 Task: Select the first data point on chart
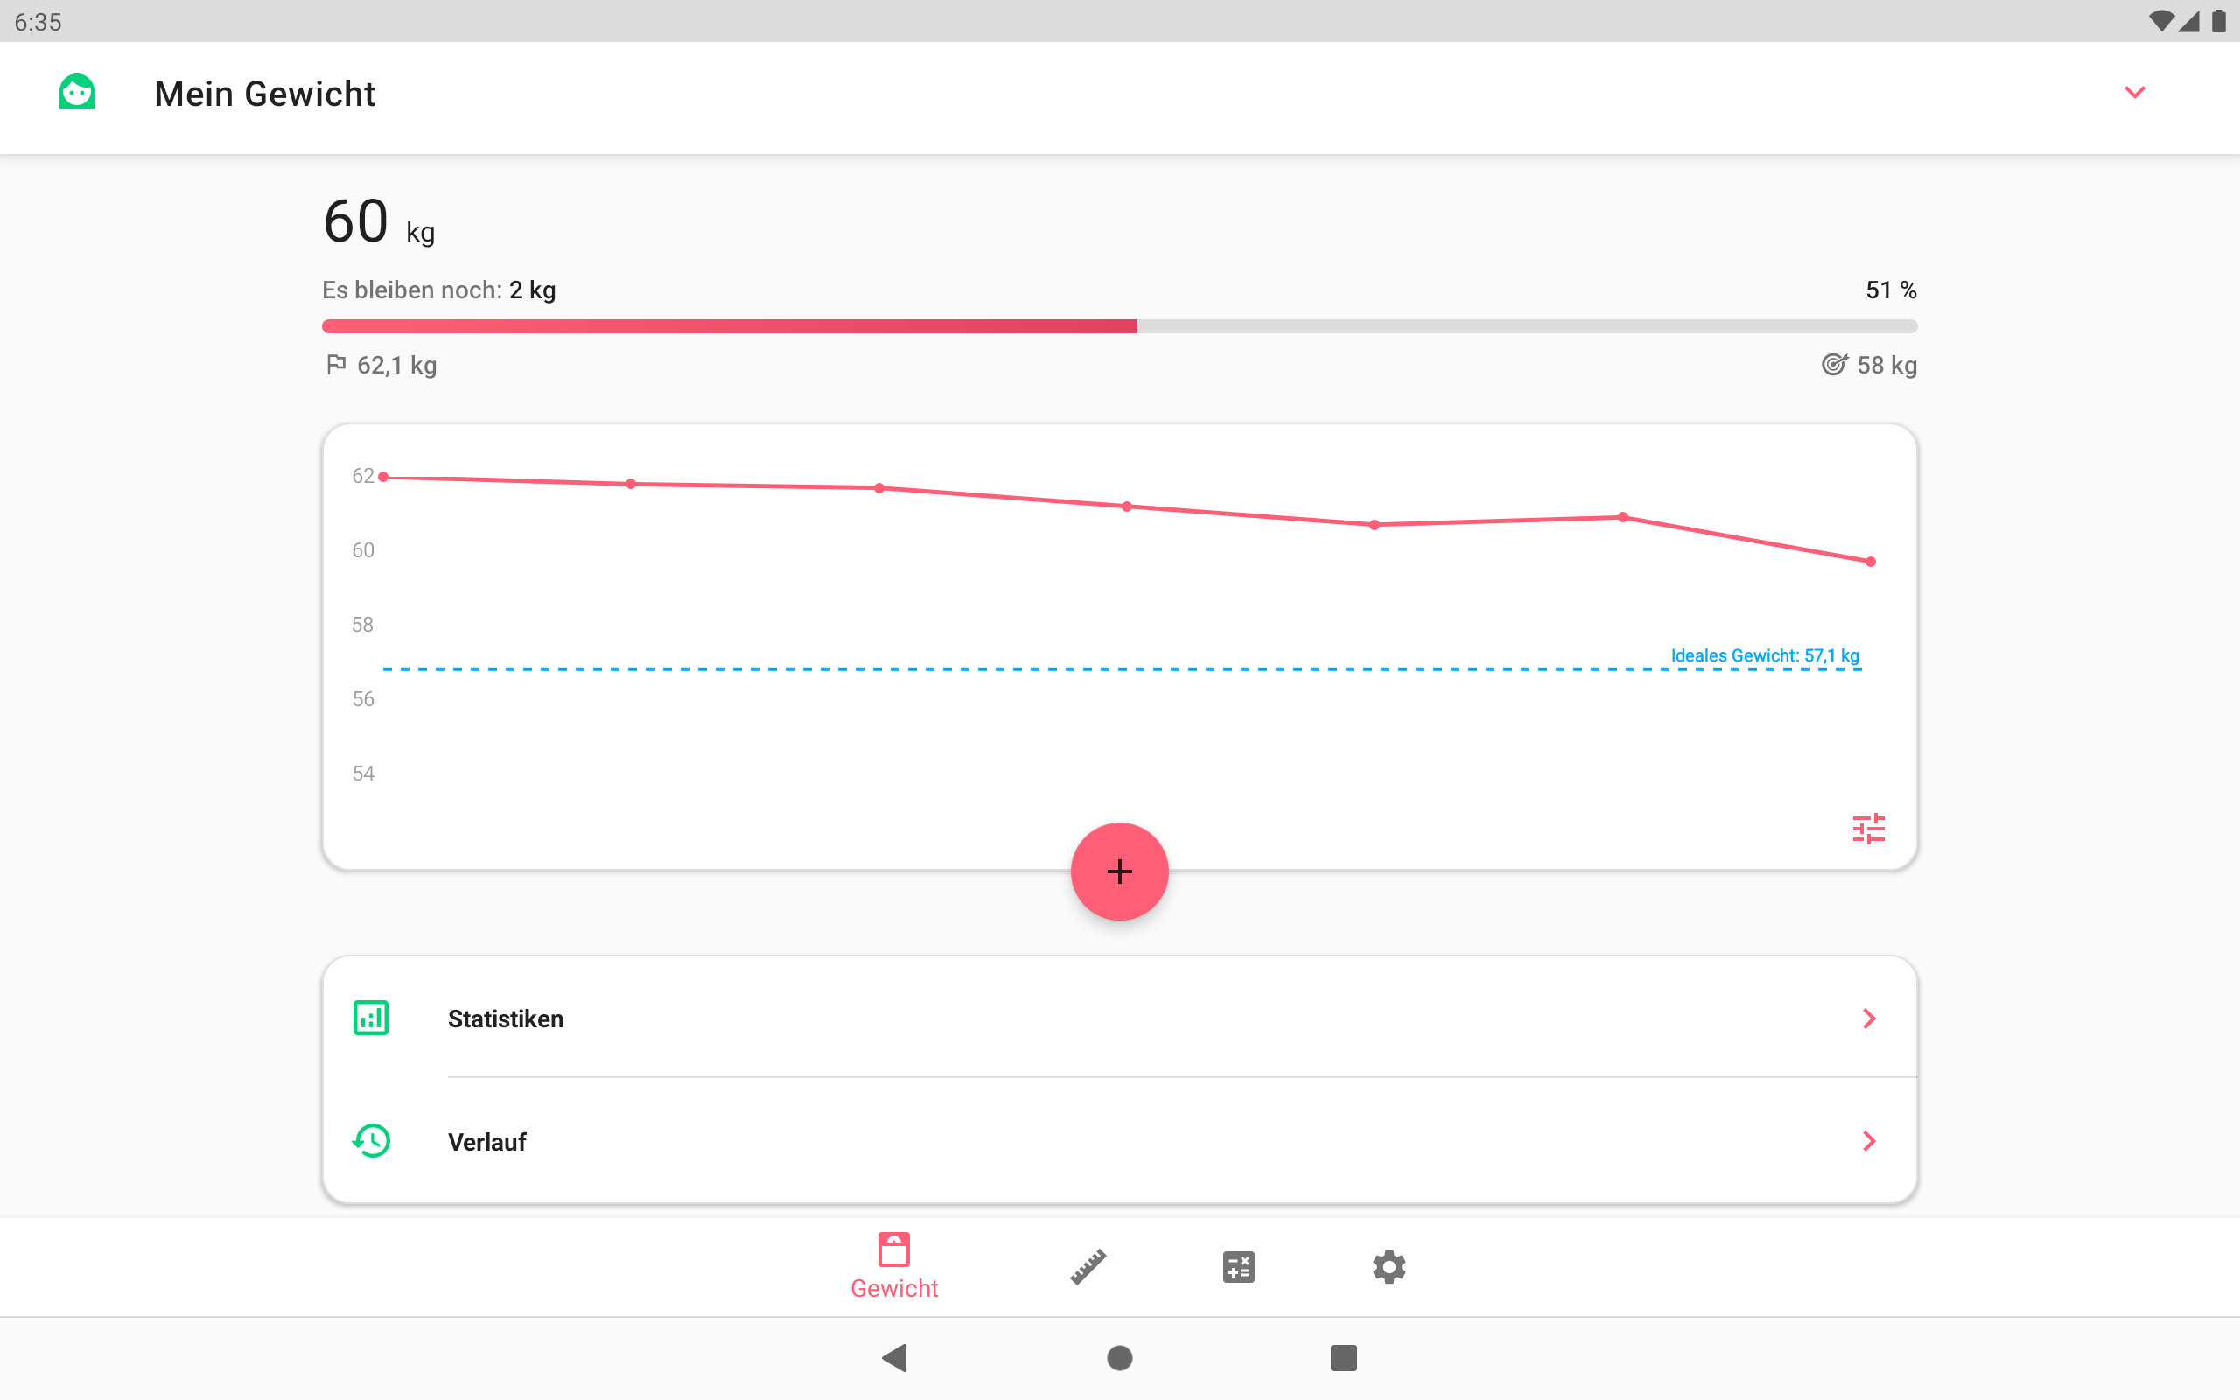tap(383, 477)
